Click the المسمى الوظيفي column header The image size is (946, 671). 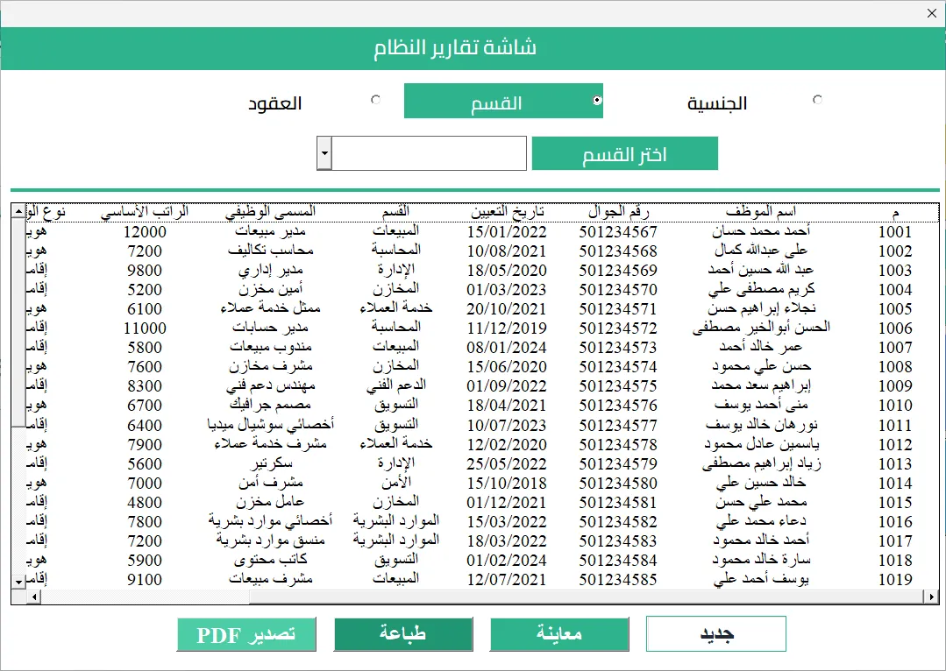[x=270, y=212]
